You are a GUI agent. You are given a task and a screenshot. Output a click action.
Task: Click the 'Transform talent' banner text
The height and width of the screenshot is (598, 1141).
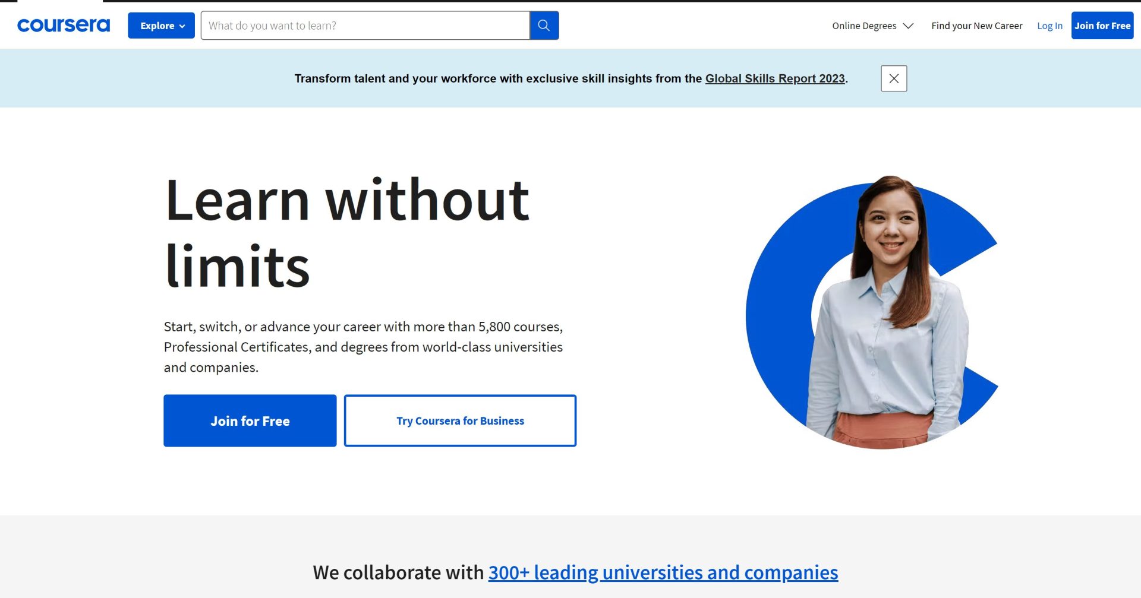(x=498, y=78)
